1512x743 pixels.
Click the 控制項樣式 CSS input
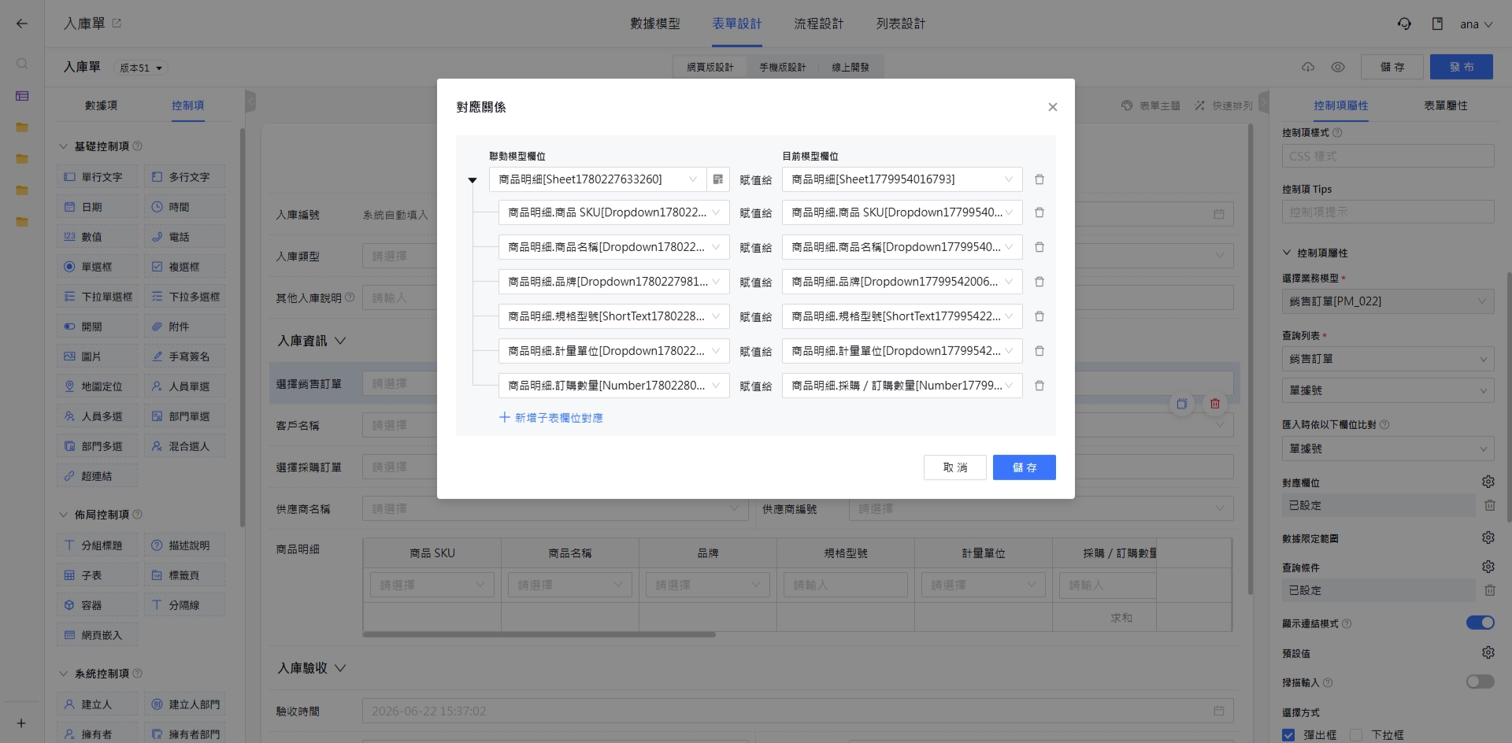[x=1388, y=156]
